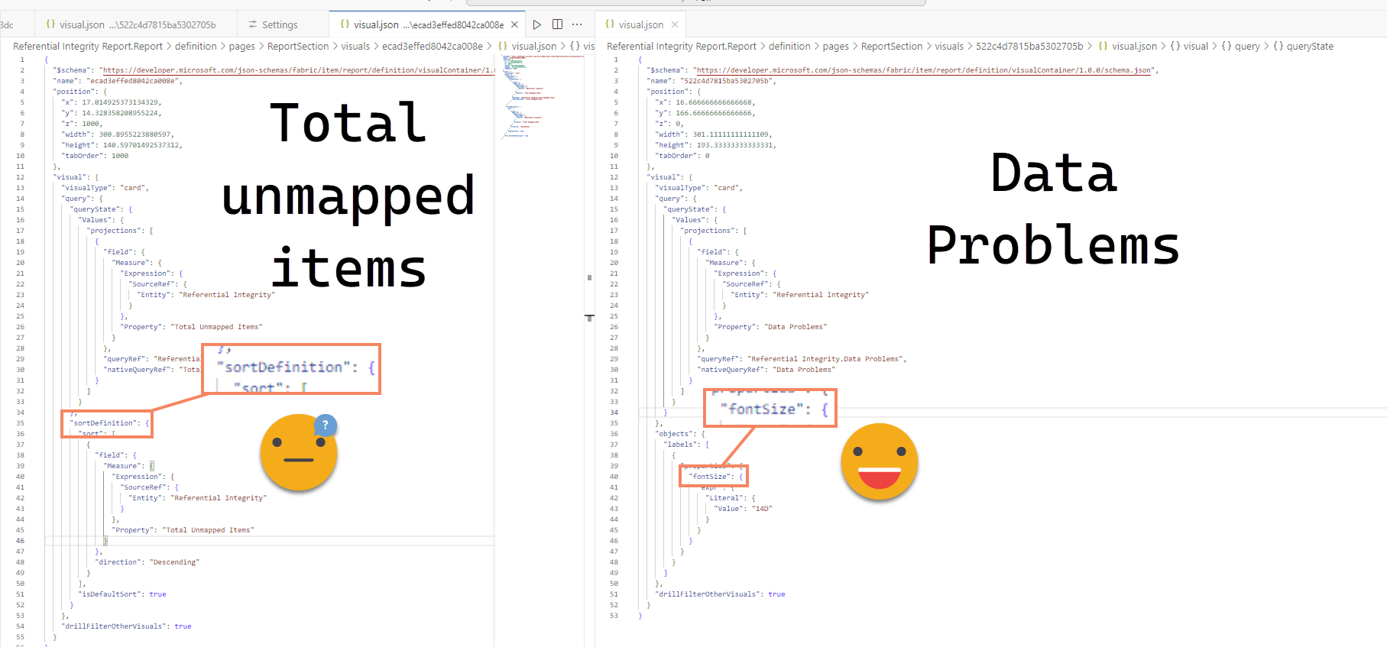
Task: Click the confused emoji with question mark
Action: coord(299,454)
